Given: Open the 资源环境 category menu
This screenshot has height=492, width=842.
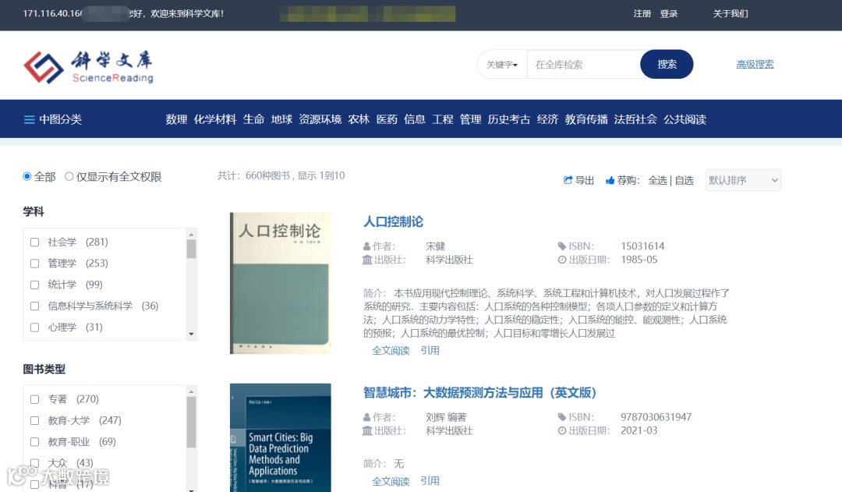Looking at the screenshot, I should (x=320, y=119).
